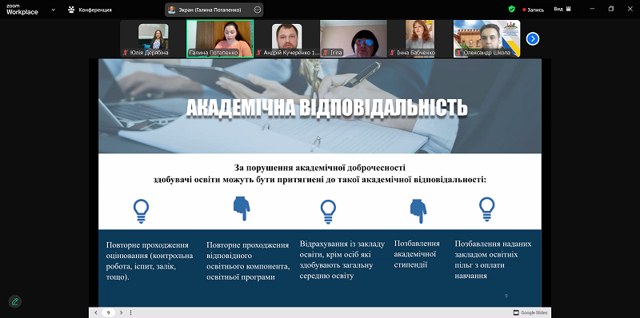The height and width of the screenshot is (318, 640).
Task: Click the slide number 9 field
Action: (108, 312)
